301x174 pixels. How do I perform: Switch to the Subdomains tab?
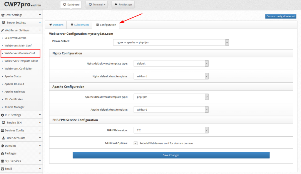[x=79, y=25]
